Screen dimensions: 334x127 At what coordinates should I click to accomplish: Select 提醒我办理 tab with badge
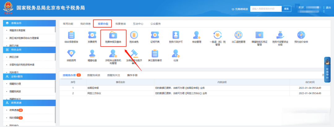pos(72,75)
